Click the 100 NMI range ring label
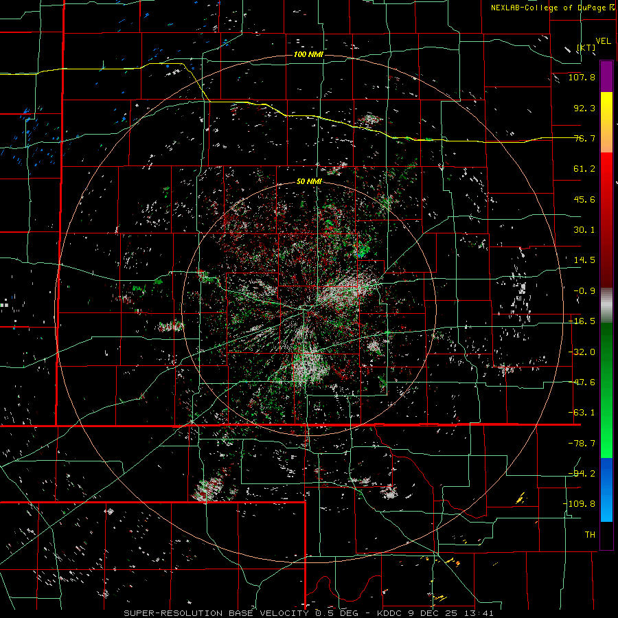This screenshot has width=618, height=618. click(308, 54)
